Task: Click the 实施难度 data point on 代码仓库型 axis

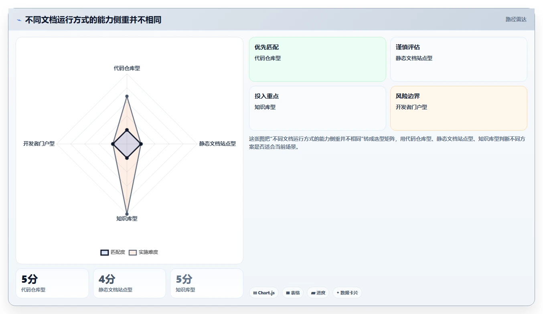Action: point(127,96)
